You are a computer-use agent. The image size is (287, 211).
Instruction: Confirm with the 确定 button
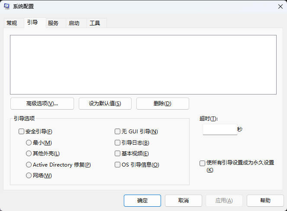pos(142,201)
